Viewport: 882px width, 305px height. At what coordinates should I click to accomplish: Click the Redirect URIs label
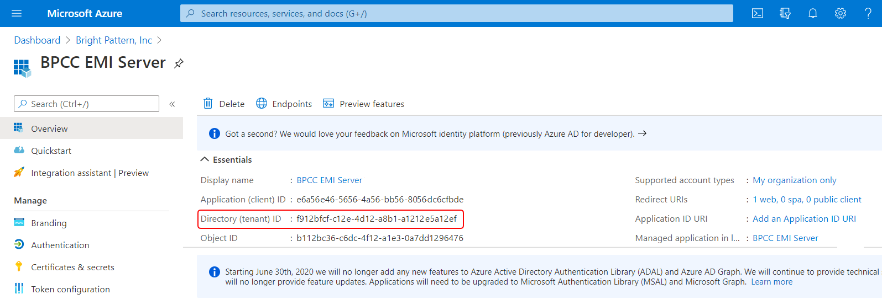(661, 199)
